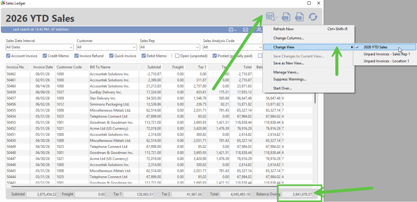Toggle the Account Invoice checkbox

[8, 56]
